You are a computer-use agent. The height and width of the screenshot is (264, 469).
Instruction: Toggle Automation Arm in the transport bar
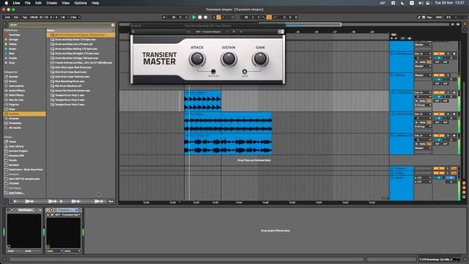tap(219, 18)
